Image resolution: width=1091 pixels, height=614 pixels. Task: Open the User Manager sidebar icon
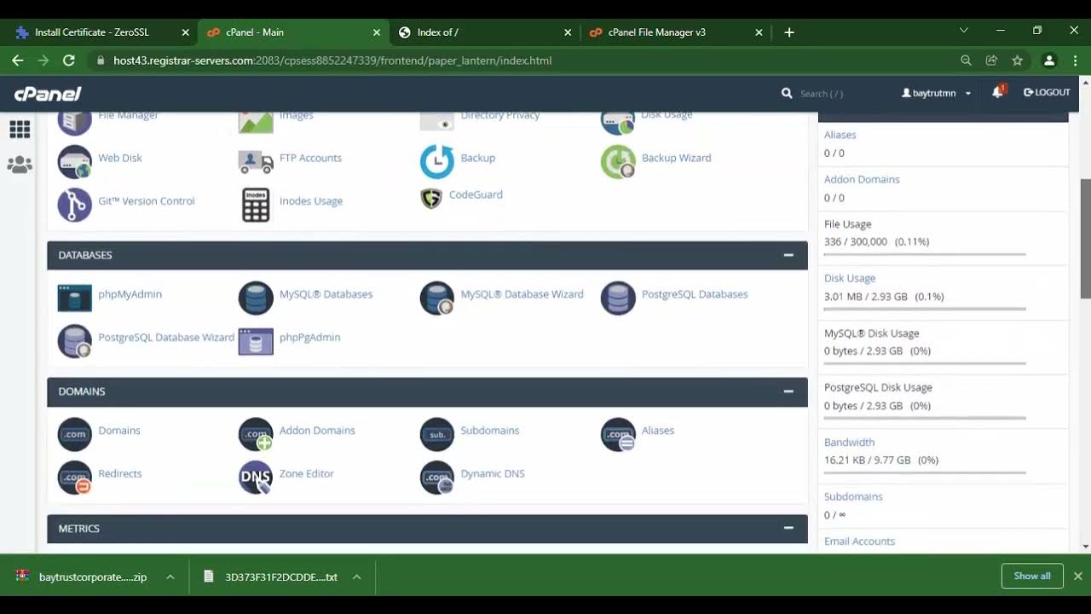tap(20, 165)
